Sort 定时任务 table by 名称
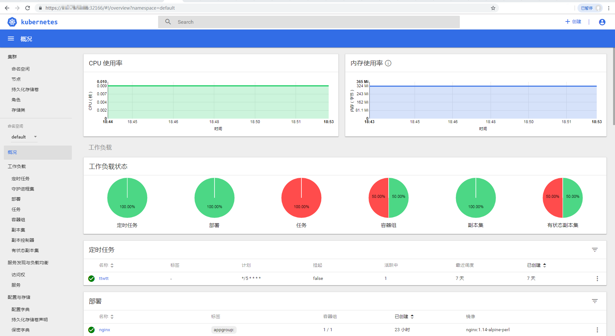Screen dimensions: 615x336 pos(106,265)
